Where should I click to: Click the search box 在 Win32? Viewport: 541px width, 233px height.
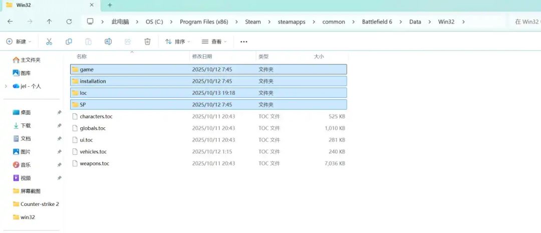pos(525,22)
